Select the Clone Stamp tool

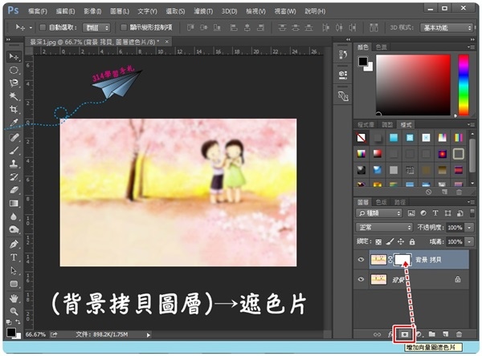point(14,164)
